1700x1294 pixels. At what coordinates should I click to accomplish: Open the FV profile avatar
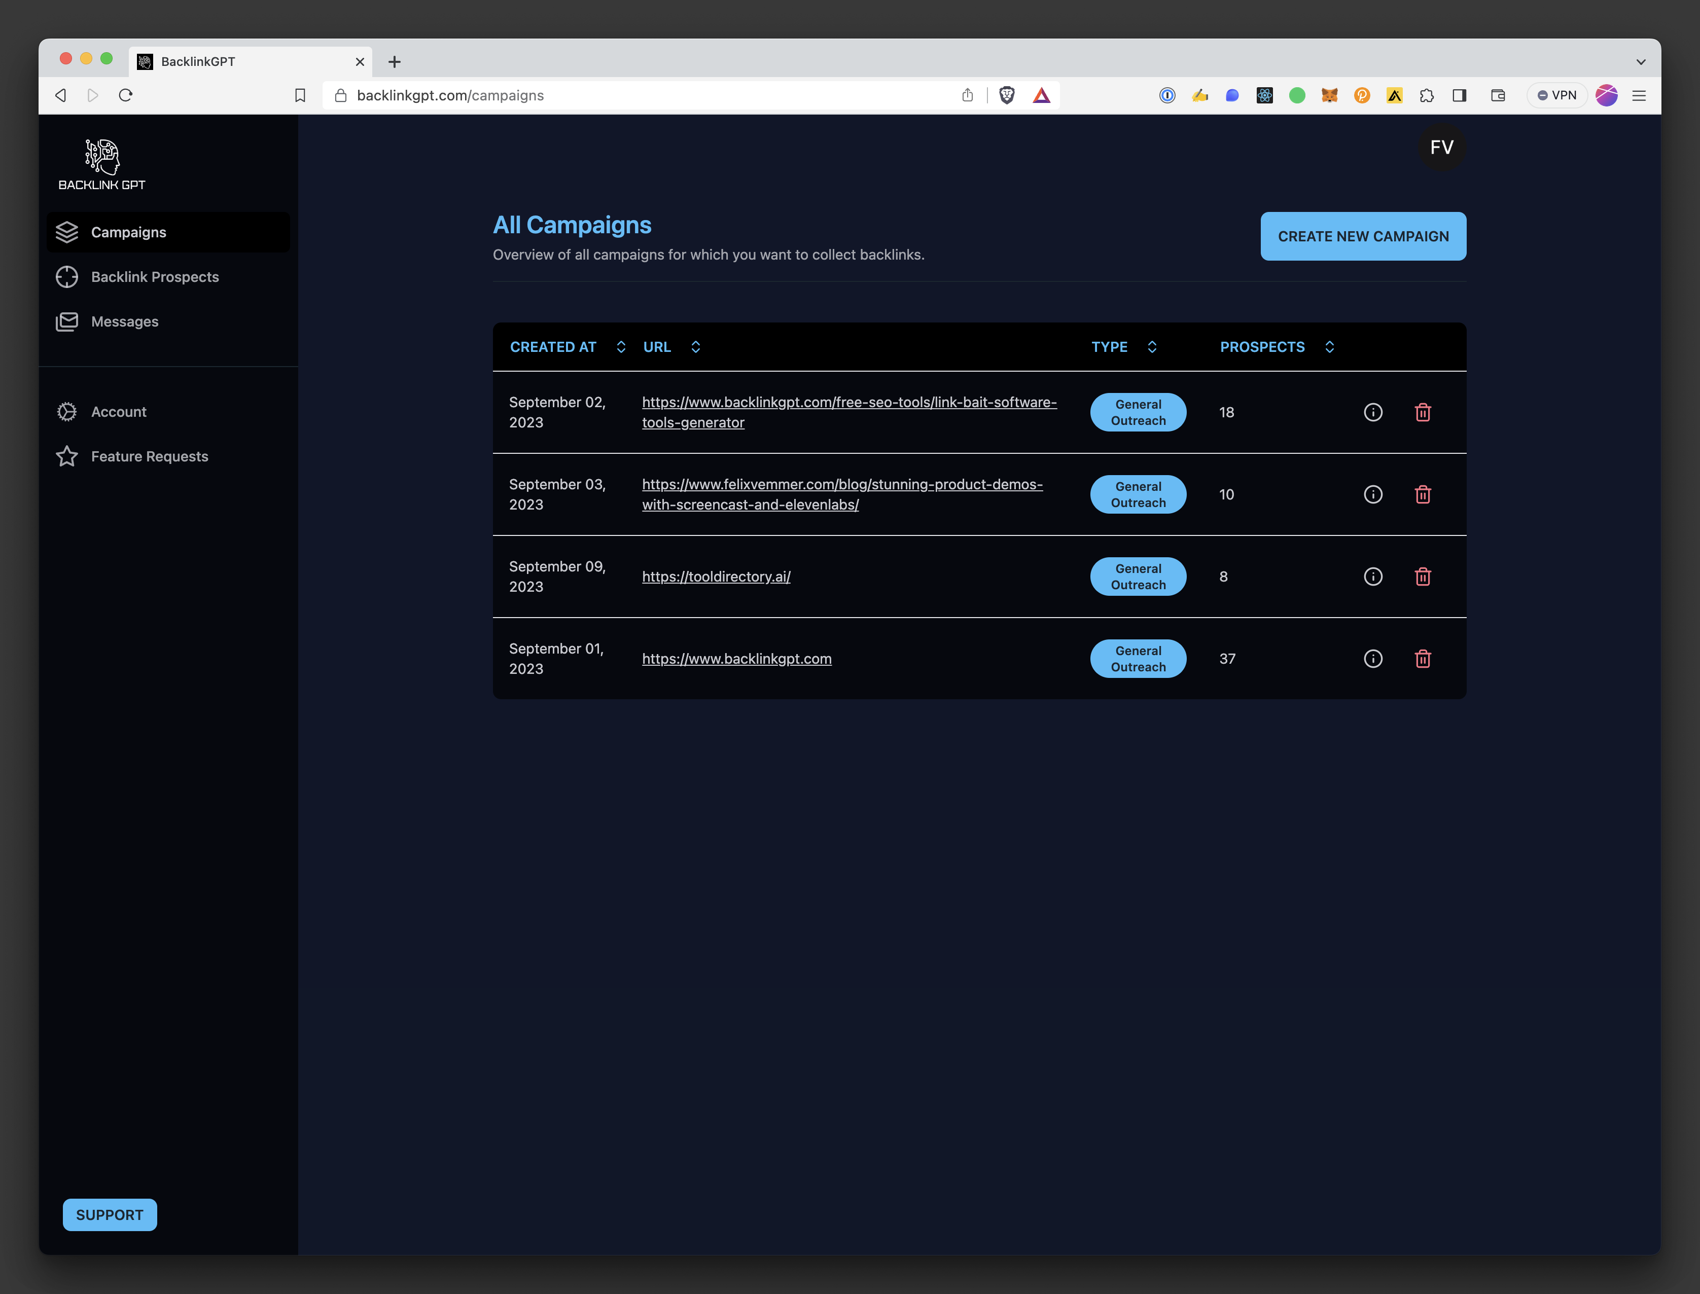click(1441, 147)
